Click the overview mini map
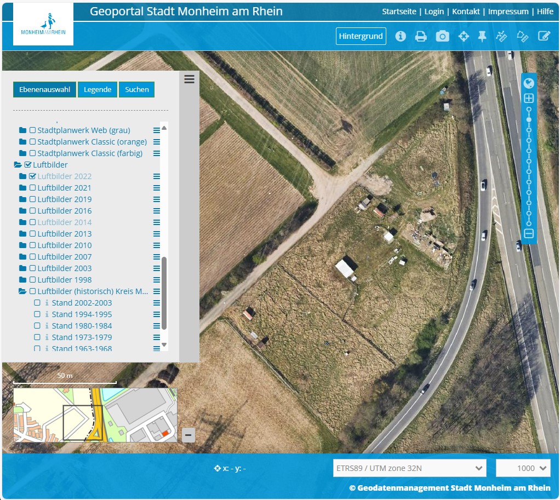560x500 pixels. 95,415
